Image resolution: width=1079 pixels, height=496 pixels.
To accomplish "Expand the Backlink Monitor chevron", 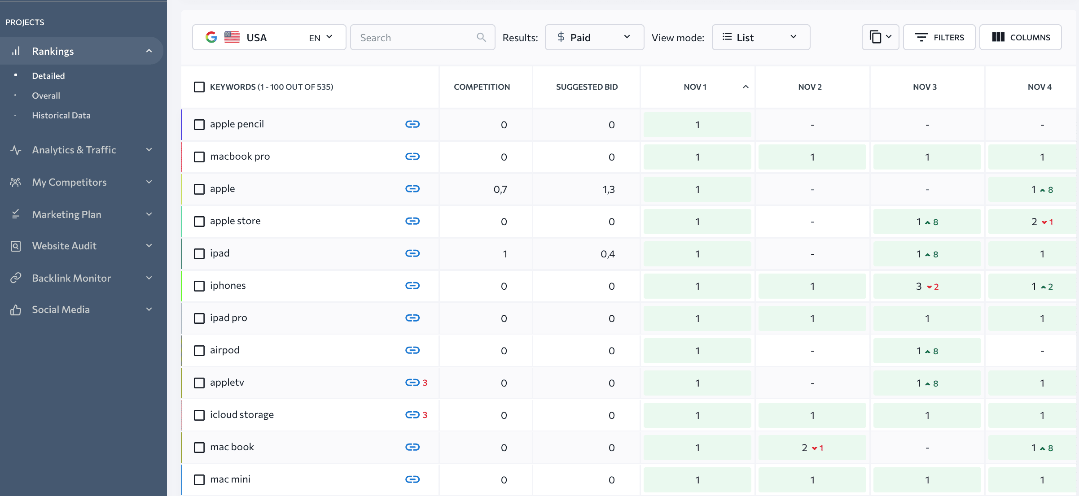I will [149, 278].
